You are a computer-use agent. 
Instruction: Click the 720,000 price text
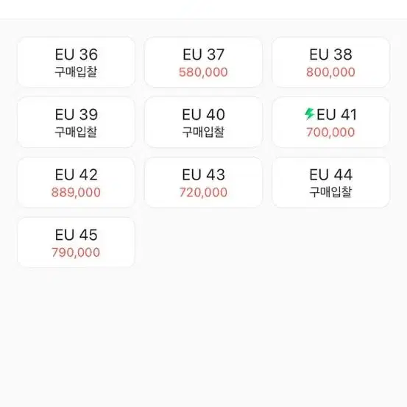pyautogui.click(x=203, y=193)
